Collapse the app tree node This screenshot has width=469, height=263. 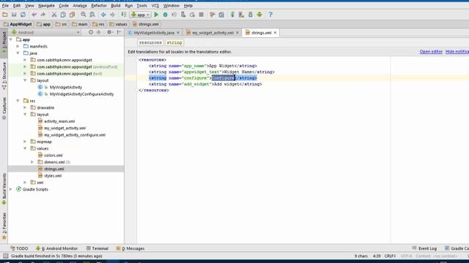pos(11,39)
